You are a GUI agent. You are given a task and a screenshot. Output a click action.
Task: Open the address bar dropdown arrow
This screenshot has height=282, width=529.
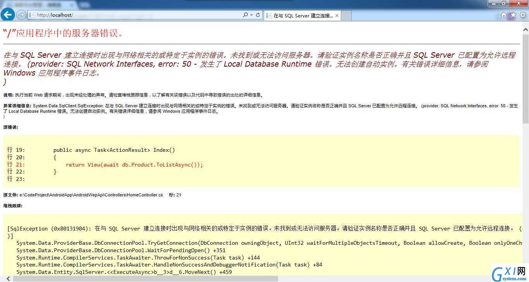point(252,15)
